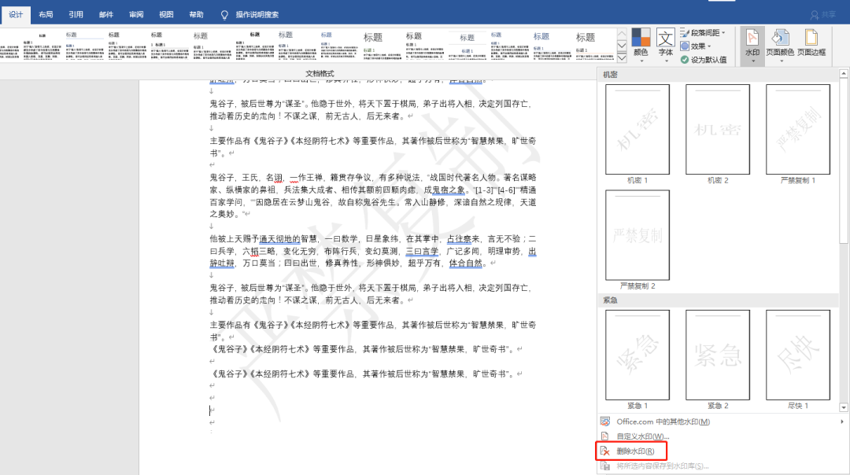Expand the 段落间距 dropdown
850x475 pixels.
coord(703,32)
